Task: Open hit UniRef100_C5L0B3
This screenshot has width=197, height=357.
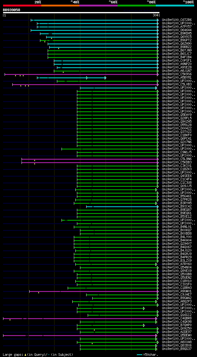Action: pos(177,84)
